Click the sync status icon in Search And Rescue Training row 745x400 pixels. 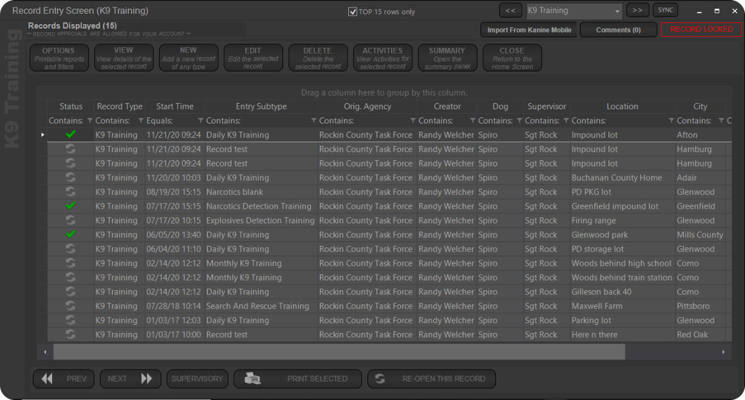coord(71,306)
